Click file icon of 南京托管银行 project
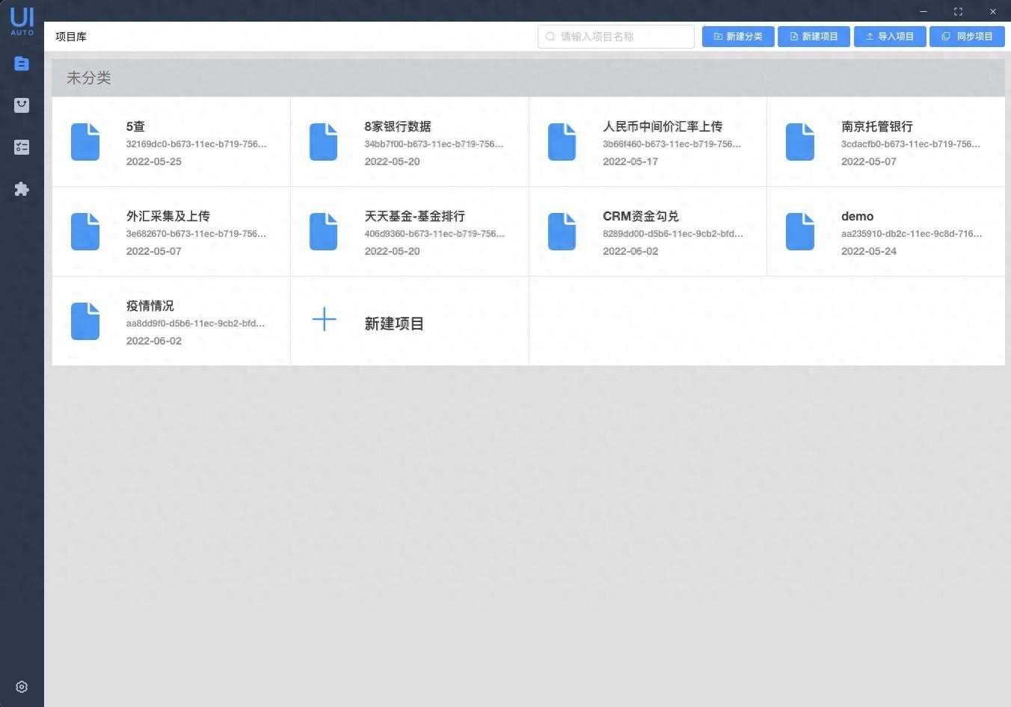1011x707 pixels. tap(800, 142)
